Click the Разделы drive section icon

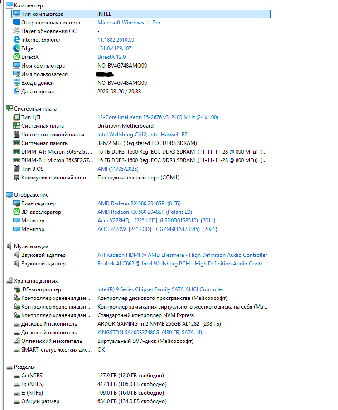(10, 367)
